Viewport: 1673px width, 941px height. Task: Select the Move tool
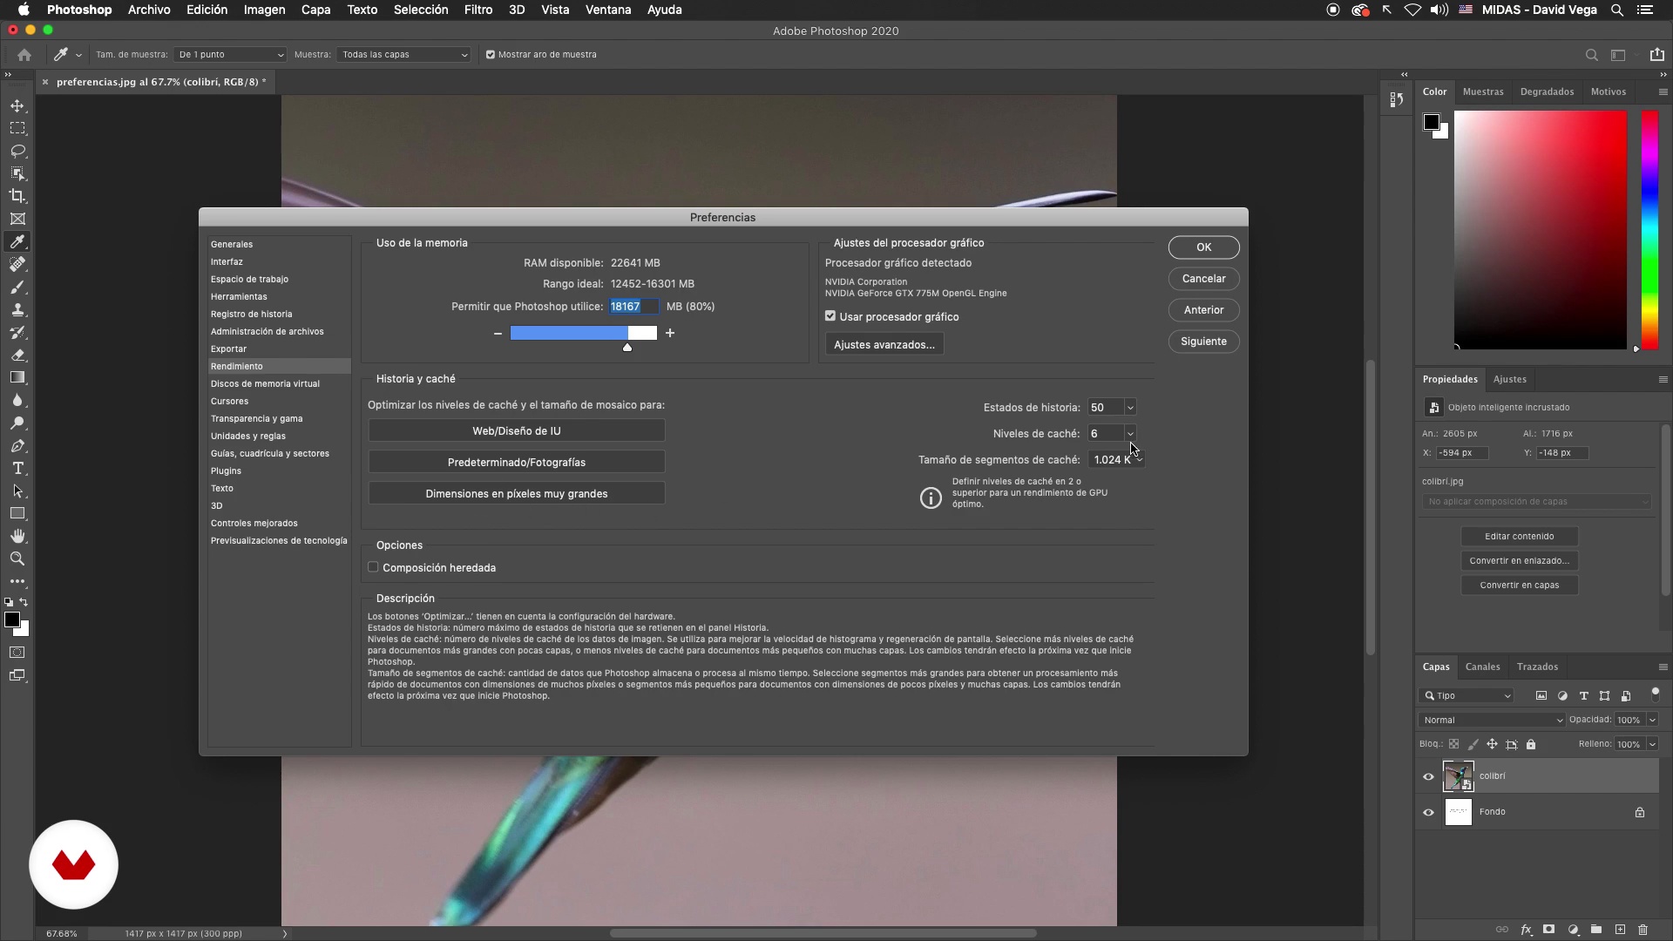tap(17, 105)
